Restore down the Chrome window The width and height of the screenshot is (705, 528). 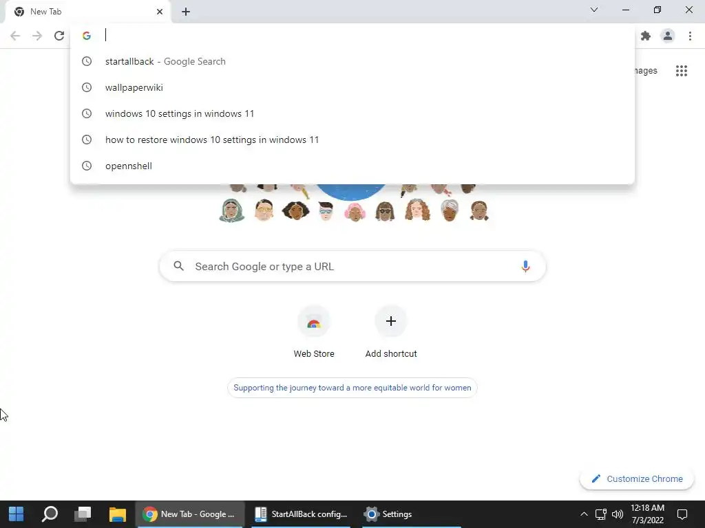(x=657, y=10)
